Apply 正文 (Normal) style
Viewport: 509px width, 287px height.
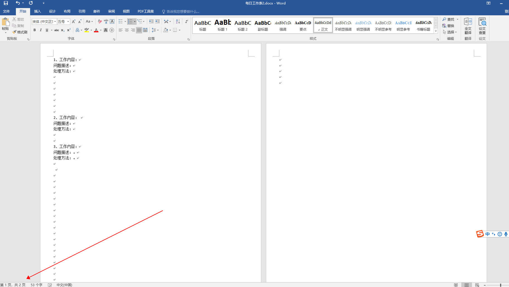coord(323,25)
